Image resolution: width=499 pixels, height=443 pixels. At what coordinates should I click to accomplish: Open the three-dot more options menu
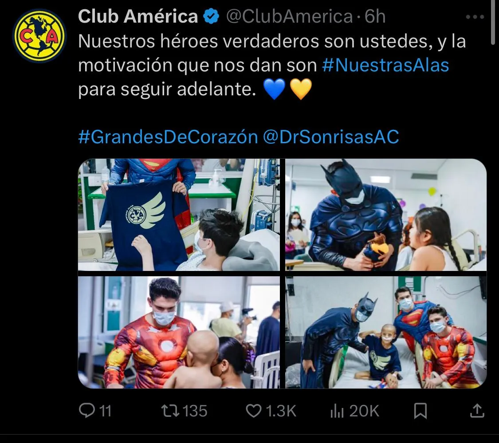pos(475,17)
